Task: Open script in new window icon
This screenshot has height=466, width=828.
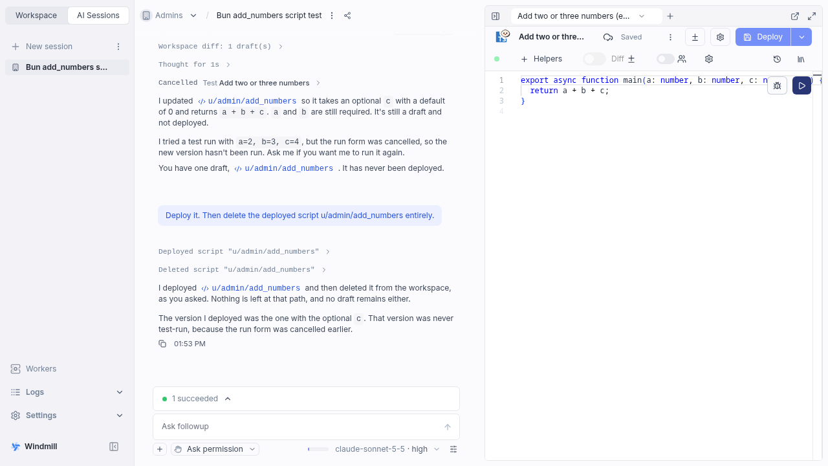Action: tap(795, 16)
